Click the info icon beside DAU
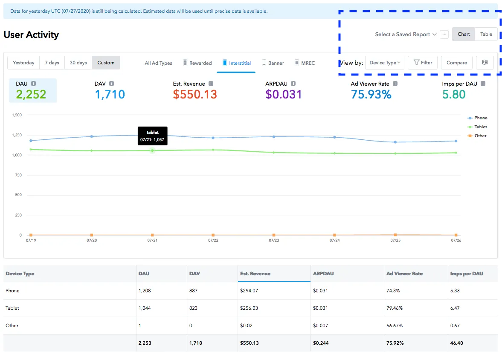Viewport: 502px width, 352px height. click(x=34, y=84)
